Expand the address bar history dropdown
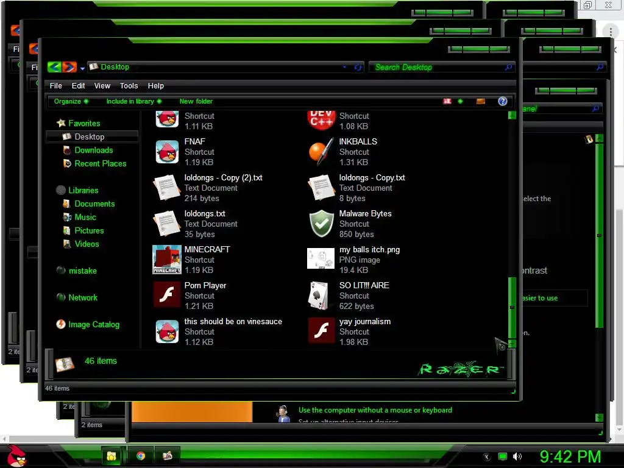 pyautogui.click(x=345, y=67)
